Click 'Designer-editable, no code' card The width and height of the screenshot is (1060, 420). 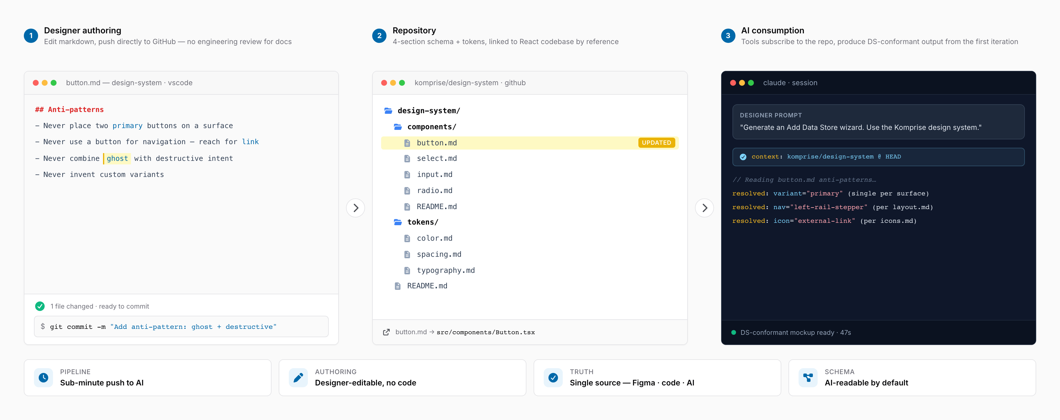pos(402,378)
